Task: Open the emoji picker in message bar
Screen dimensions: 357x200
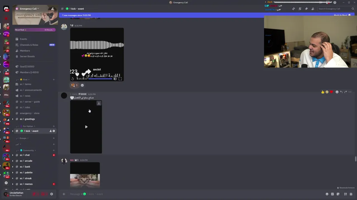Action: pyautogui.click(x=327, y=194)
